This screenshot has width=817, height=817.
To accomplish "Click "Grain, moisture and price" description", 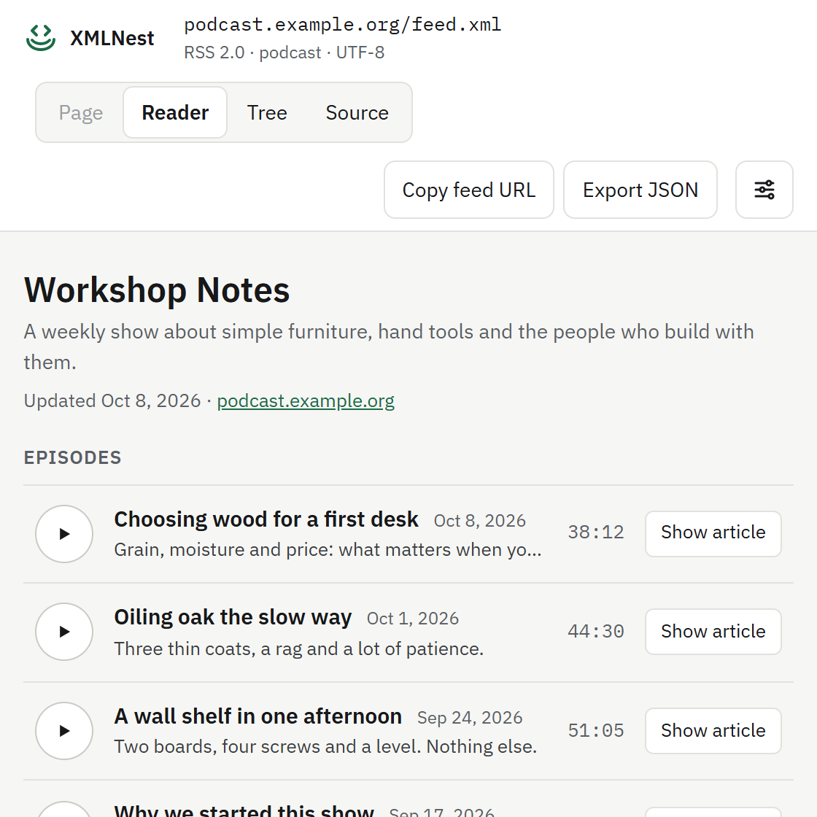I will tap(328, 550).
